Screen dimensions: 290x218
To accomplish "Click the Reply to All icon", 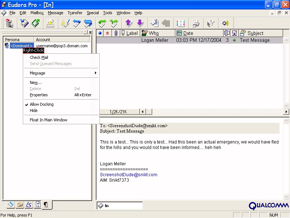I will [88, 23].
